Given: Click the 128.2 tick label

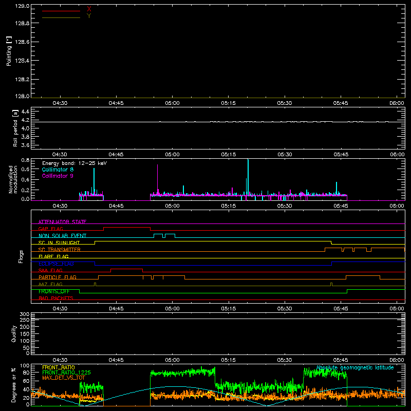Looking at the screenshot, I should pyautogui.click(x=22, y=80).
